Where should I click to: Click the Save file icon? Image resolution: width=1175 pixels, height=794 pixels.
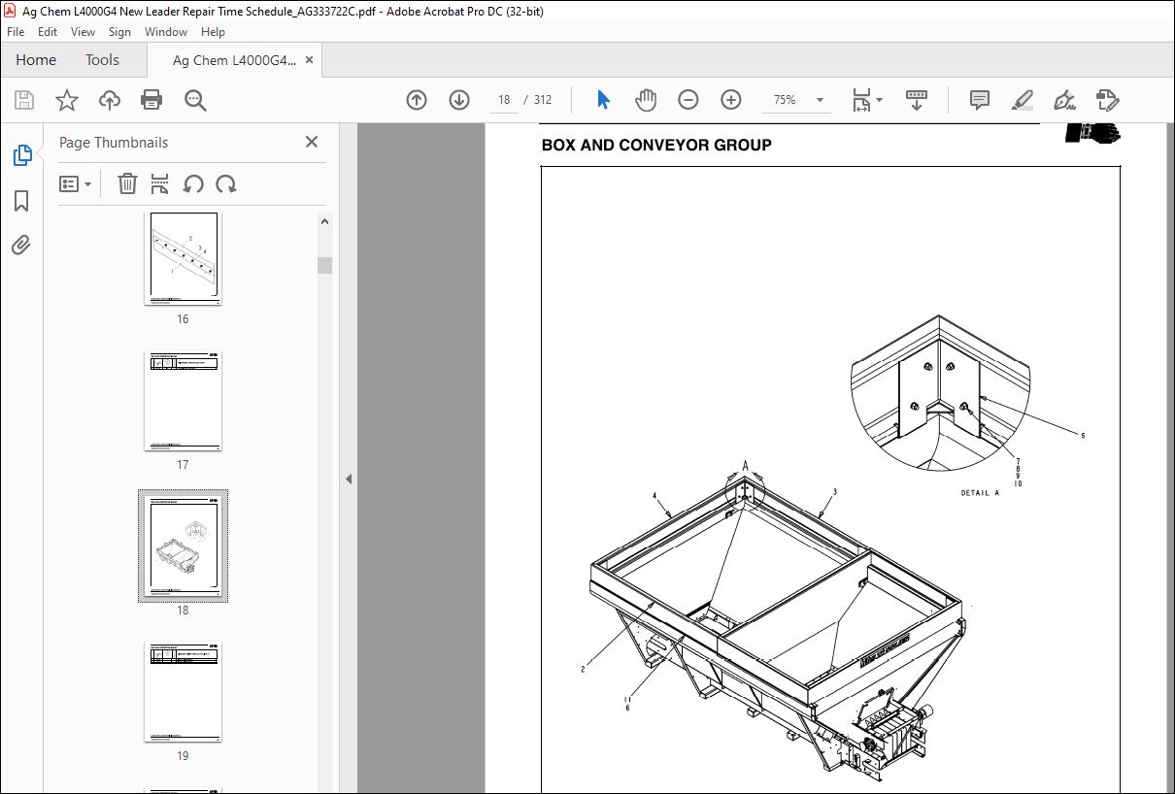[24, 100]
